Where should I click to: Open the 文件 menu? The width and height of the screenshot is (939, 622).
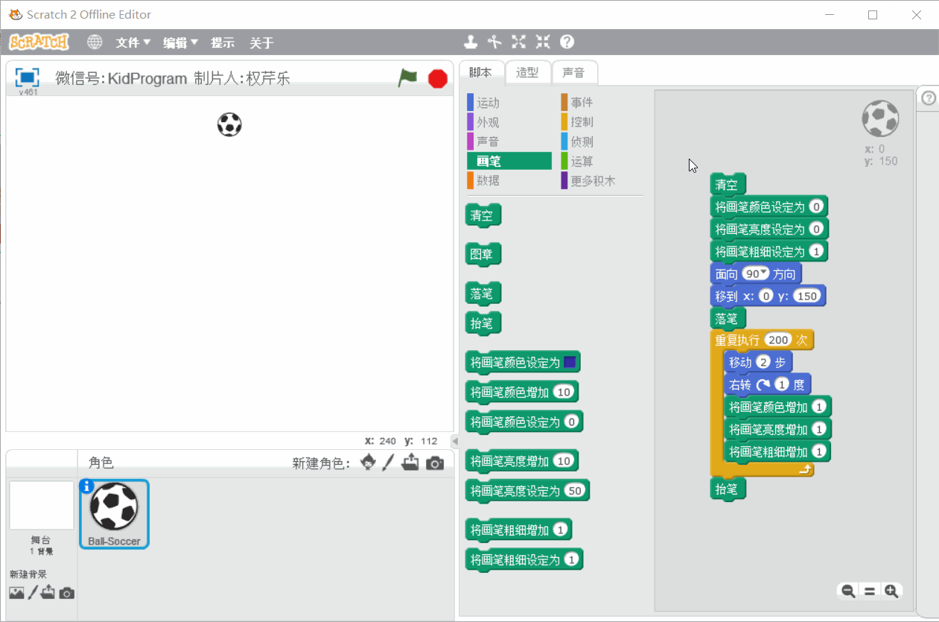pyautogui.click(x=133, y=42)
